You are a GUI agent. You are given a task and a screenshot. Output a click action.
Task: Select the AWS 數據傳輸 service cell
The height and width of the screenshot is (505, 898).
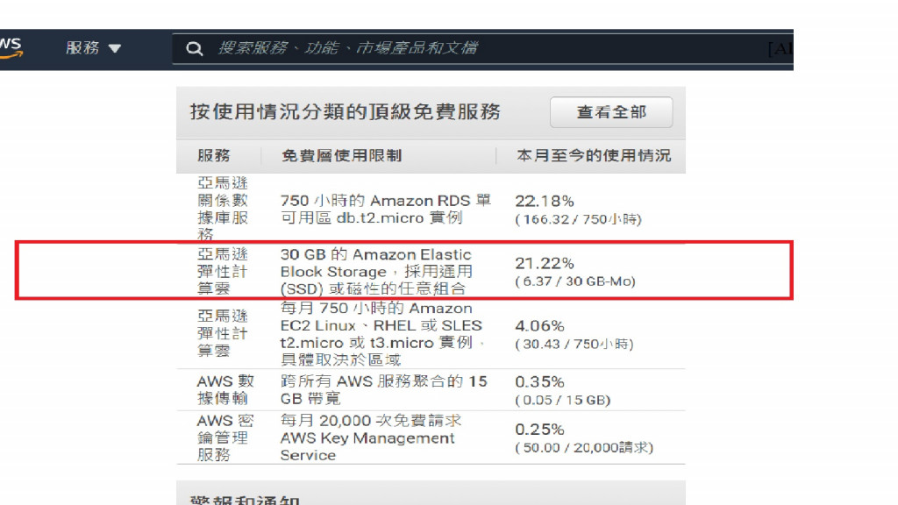coord(225,390)
